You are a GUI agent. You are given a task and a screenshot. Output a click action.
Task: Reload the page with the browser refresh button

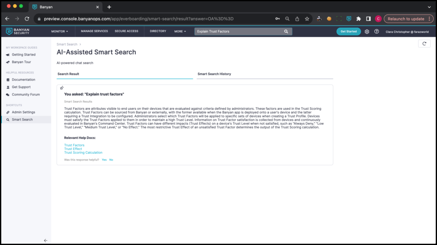[x=27, y=19]
